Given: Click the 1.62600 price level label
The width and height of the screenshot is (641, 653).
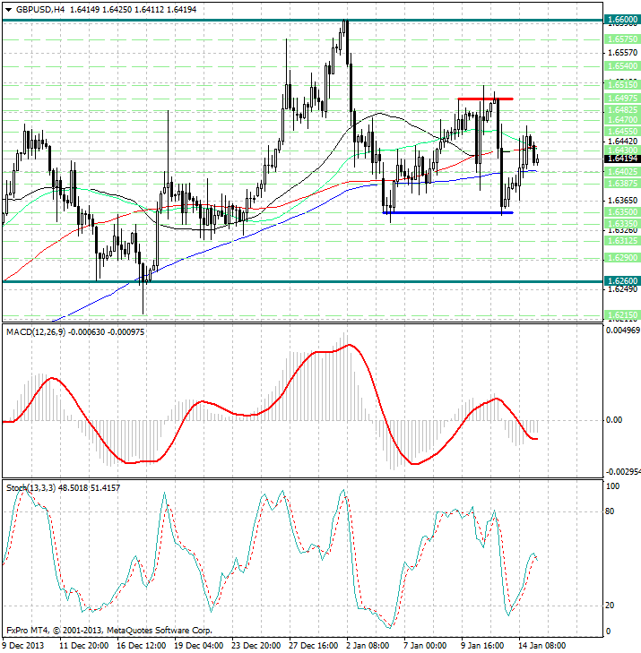Looking at the screenshot, I should pyautogui.click(x=622, y=281).
